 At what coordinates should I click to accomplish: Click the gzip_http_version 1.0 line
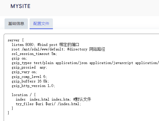coord(33,86)
